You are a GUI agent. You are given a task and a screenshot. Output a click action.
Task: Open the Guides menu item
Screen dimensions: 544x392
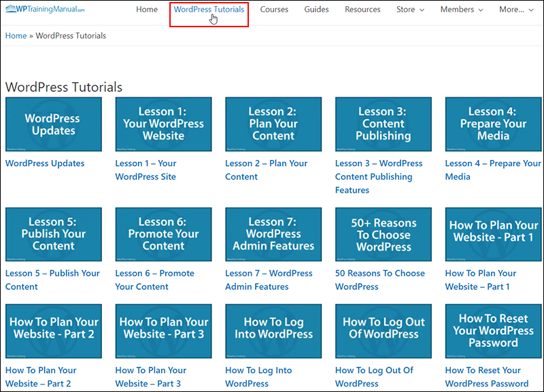[x=316, y=10]
